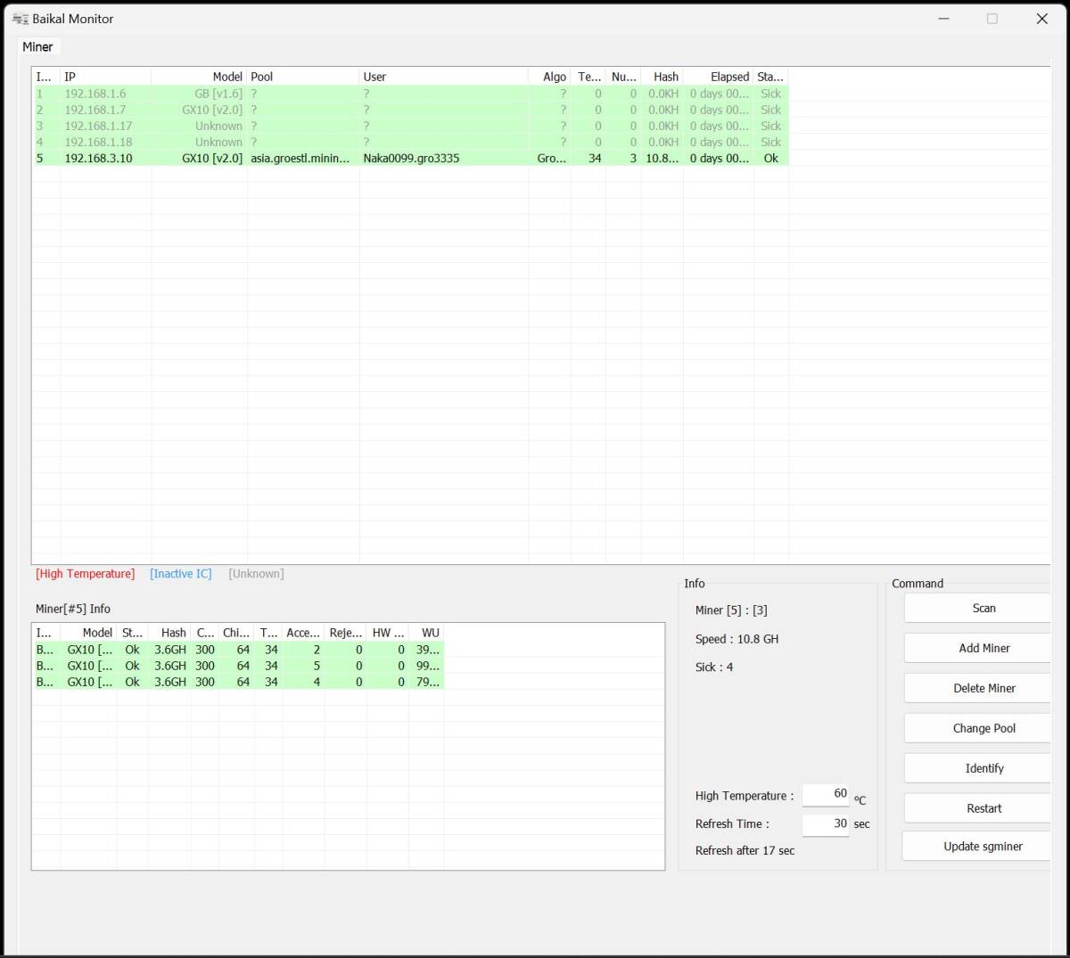Click the Refresh after 17 sec text

(745, 850)
